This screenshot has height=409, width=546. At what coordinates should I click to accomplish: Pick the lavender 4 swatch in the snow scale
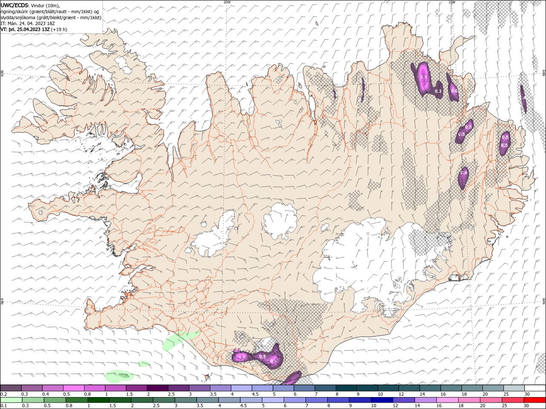[x=241, y=388]
